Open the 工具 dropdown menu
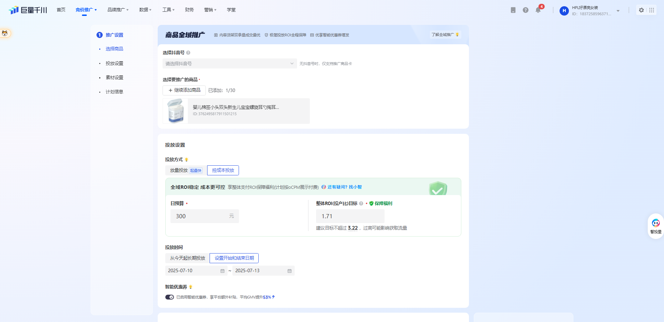664x322 pixels. [x=168, y=10]
